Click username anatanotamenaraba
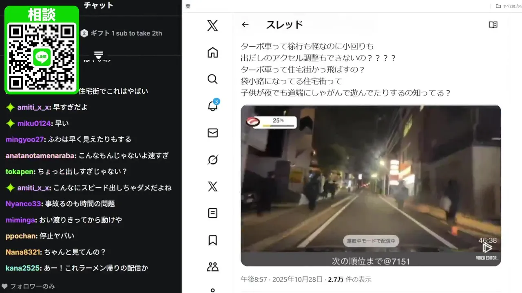Viewport: 522px width, 293px height. [40, 155]
